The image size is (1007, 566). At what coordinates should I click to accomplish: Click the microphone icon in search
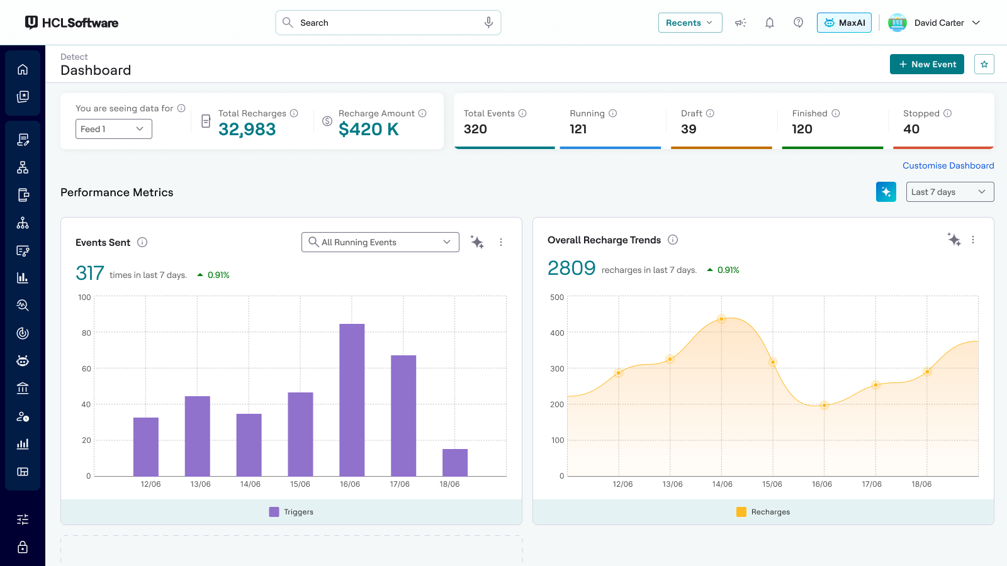[488, 23]
